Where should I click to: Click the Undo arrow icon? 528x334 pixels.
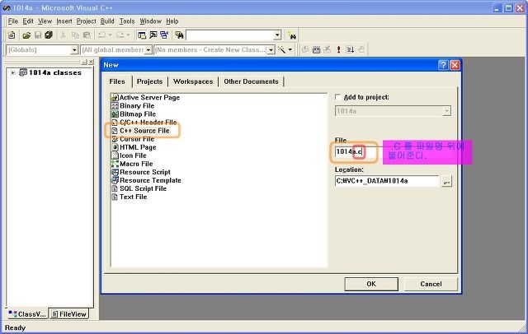click(102, 35)
